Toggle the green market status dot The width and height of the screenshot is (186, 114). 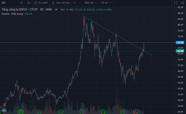56,10
